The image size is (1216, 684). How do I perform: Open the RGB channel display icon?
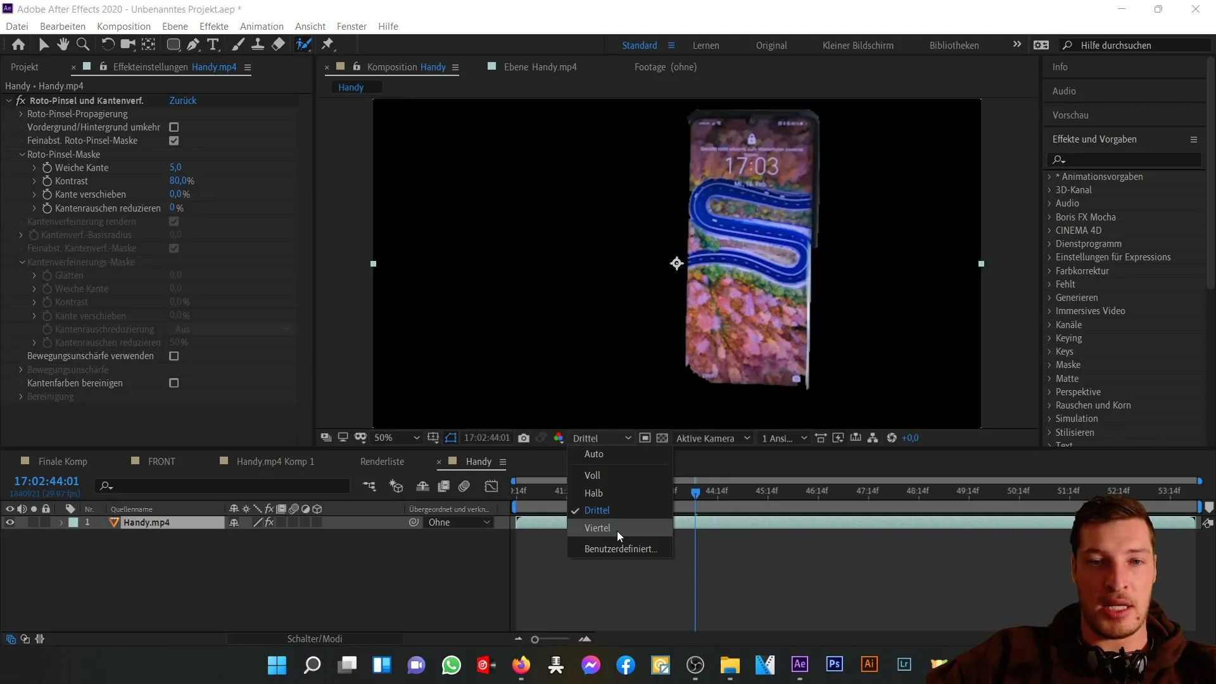click(559, 438)
